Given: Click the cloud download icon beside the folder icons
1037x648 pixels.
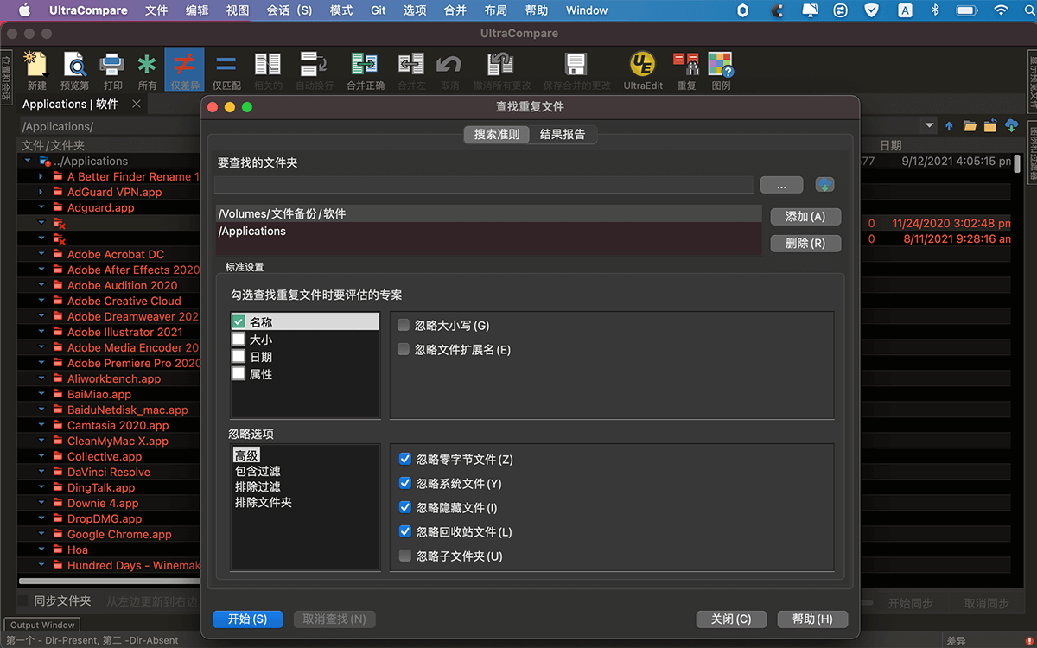Looking at the screenshot, I should point(1012,126).
